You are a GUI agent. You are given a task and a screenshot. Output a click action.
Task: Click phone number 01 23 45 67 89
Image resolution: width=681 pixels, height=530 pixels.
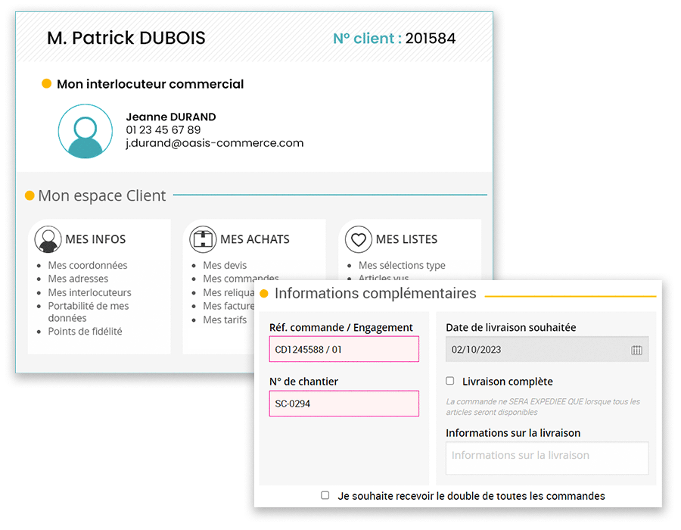[163, 130]
